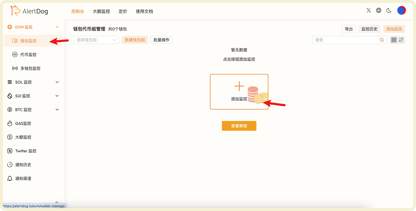Select the GAS监控 flame icon

9,123
